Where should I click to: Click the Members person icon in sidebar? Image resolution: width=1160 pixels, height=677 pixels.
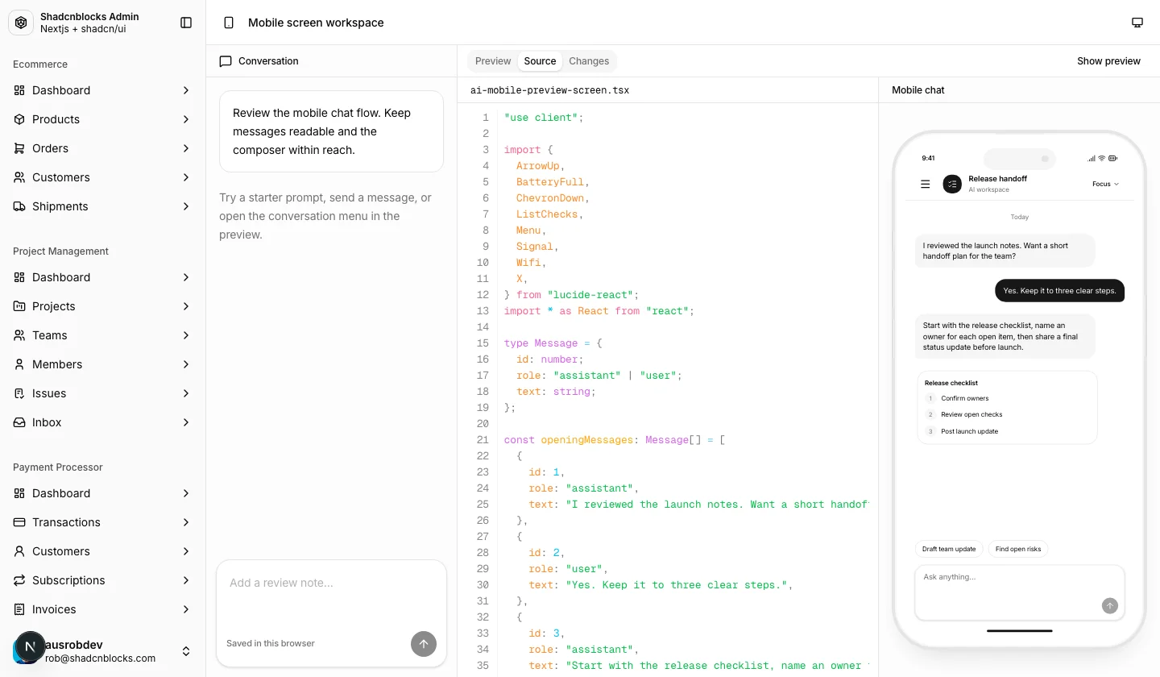(19, 364)
